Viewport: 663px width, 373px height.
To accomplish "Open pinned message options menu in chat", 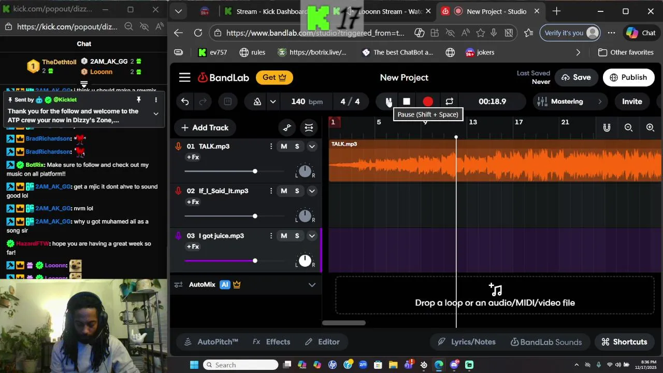I will 156,99.
